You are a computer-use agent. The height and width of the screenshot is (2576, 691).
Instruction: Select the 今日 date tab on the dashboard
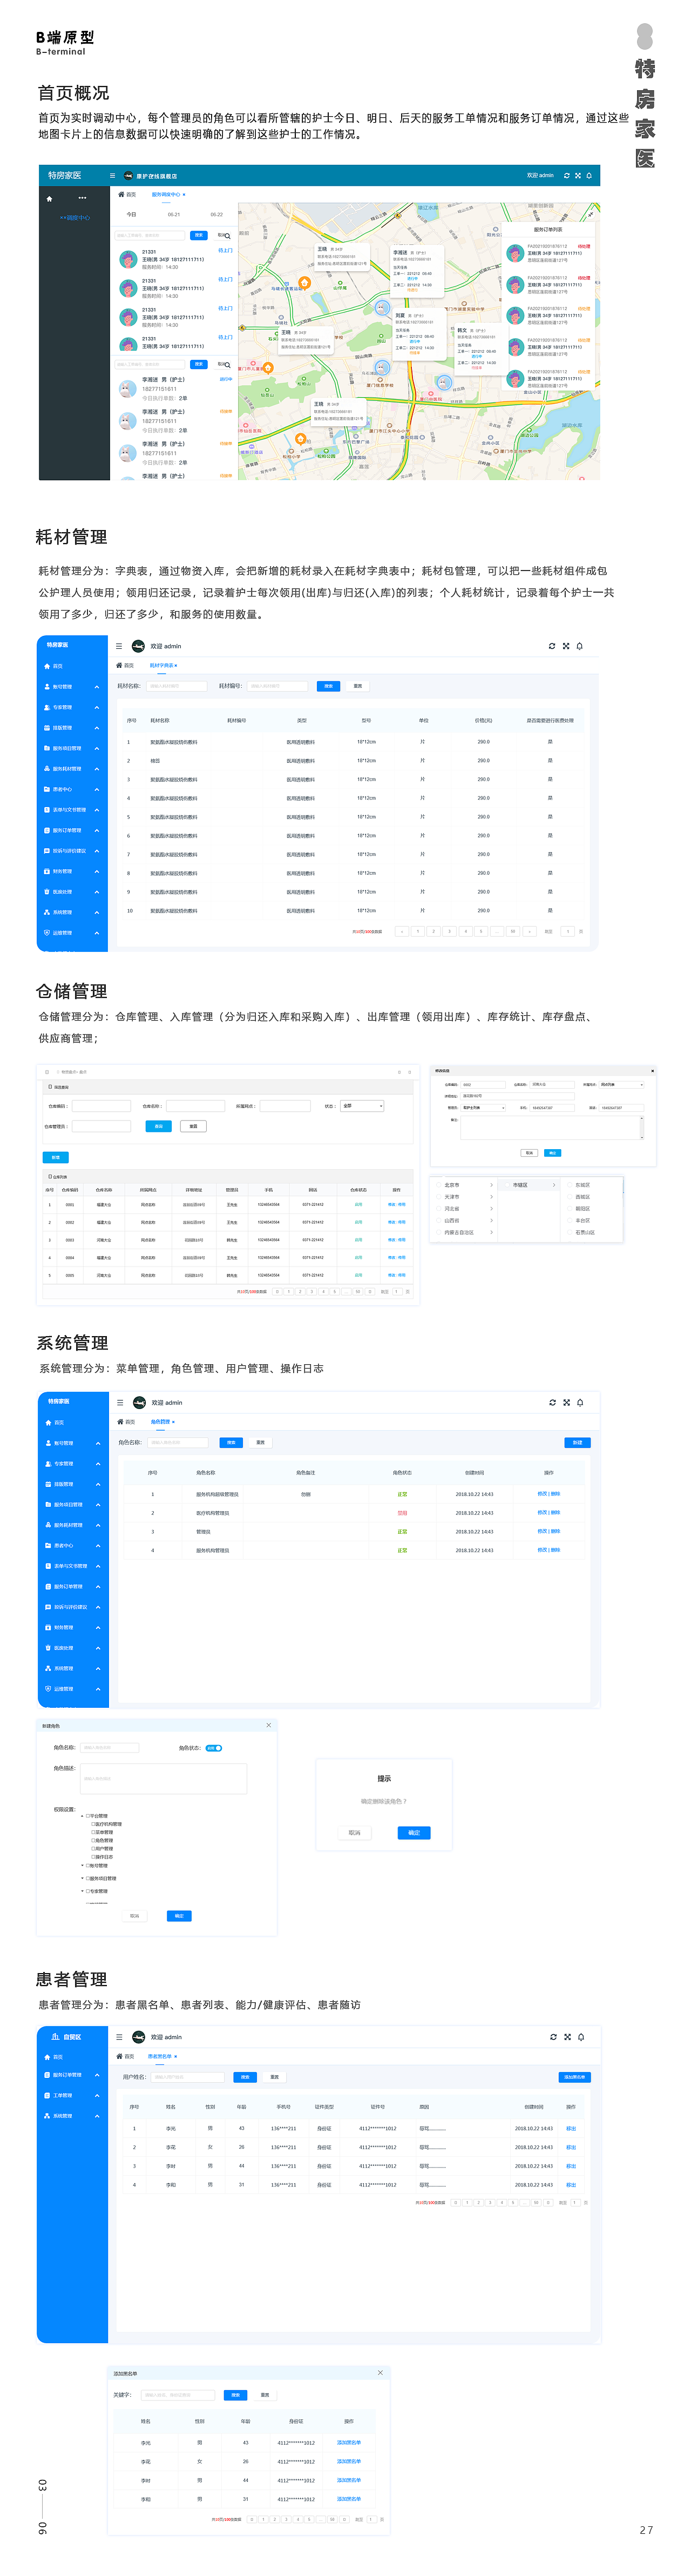click(x=131, y=215)
